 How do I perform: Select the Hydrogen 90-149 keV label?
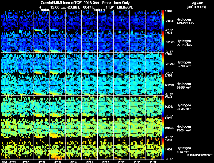185,43
